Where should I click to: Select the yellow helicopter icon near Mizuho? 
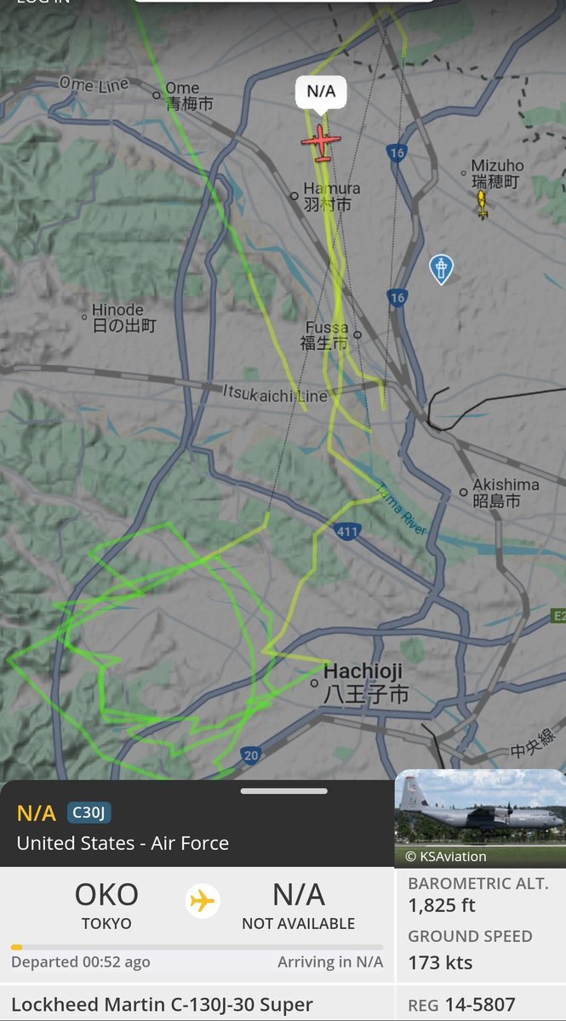(483, 204)
